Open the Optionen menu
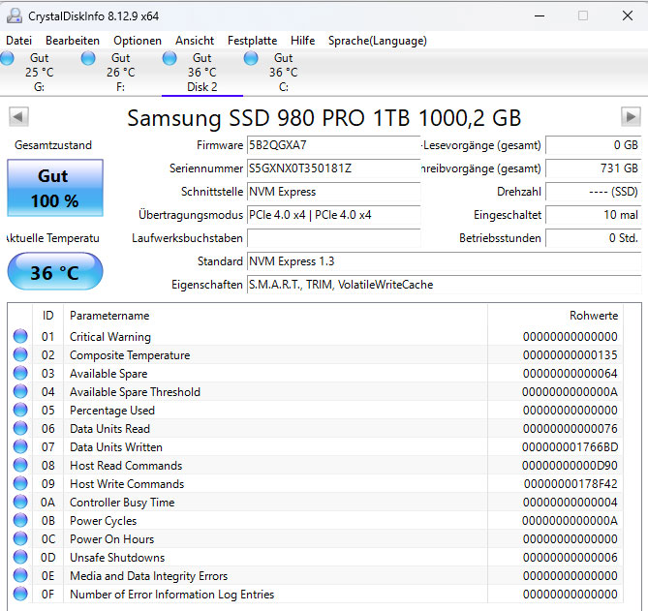The height and width of the screenshot is (611, 648). 138,41
